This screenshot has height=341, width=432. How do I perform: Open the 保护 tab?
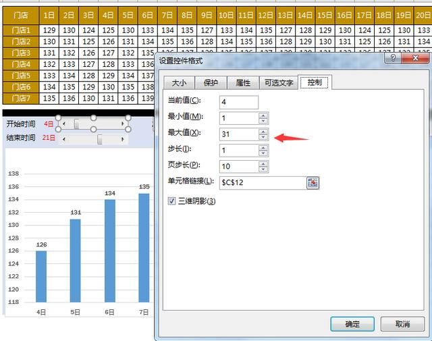[211, 83]
